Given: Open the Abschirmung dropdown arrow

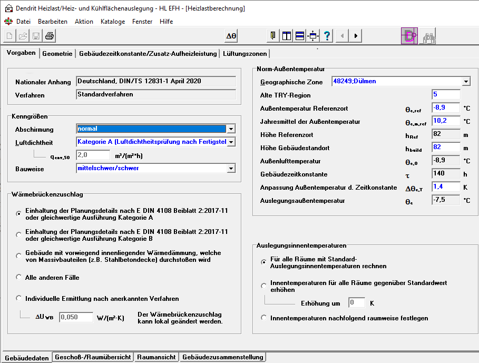Looking at the screenshot, I should point(231,129).
